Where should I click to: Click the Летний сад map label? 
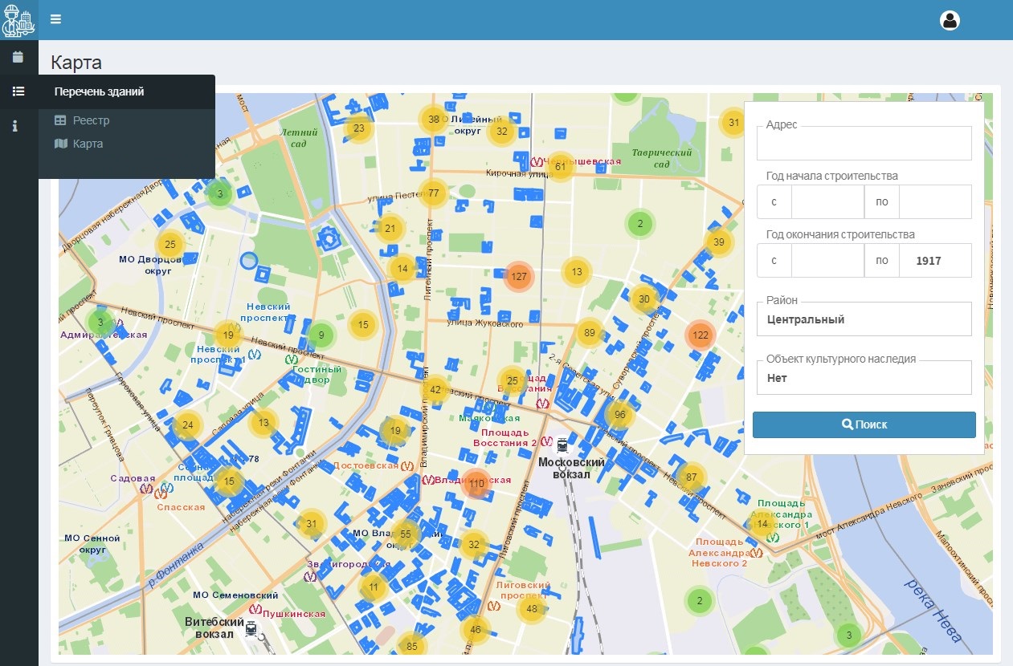299,138
